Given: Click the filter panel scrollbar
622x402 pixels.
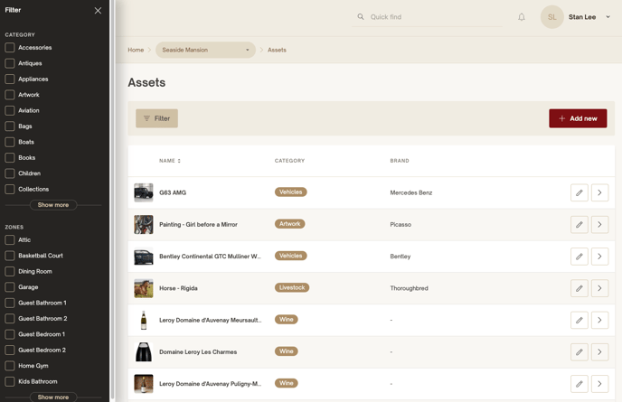Looking at the screenshot, I should coord(113,198).
